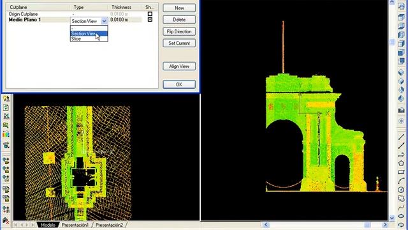Toggle Show checkbox for Origin Cutplane
This screenshot has height=230, width=408.
(150, 14)
